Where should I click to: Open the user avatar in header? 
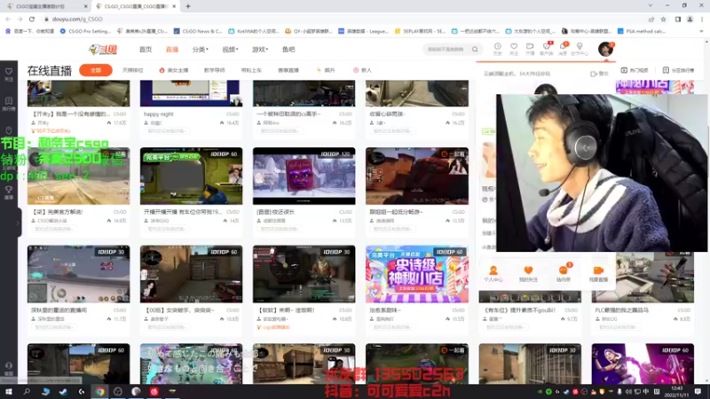point(605,49)
